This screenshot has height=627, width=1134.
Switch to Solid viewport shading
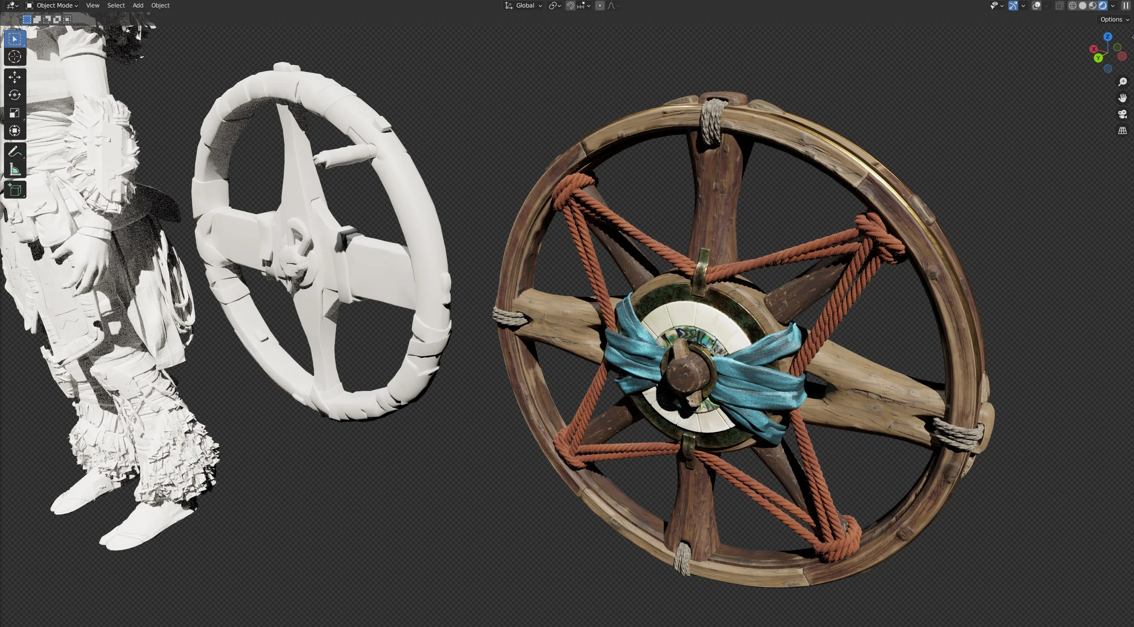click(x=1082, y=6)
